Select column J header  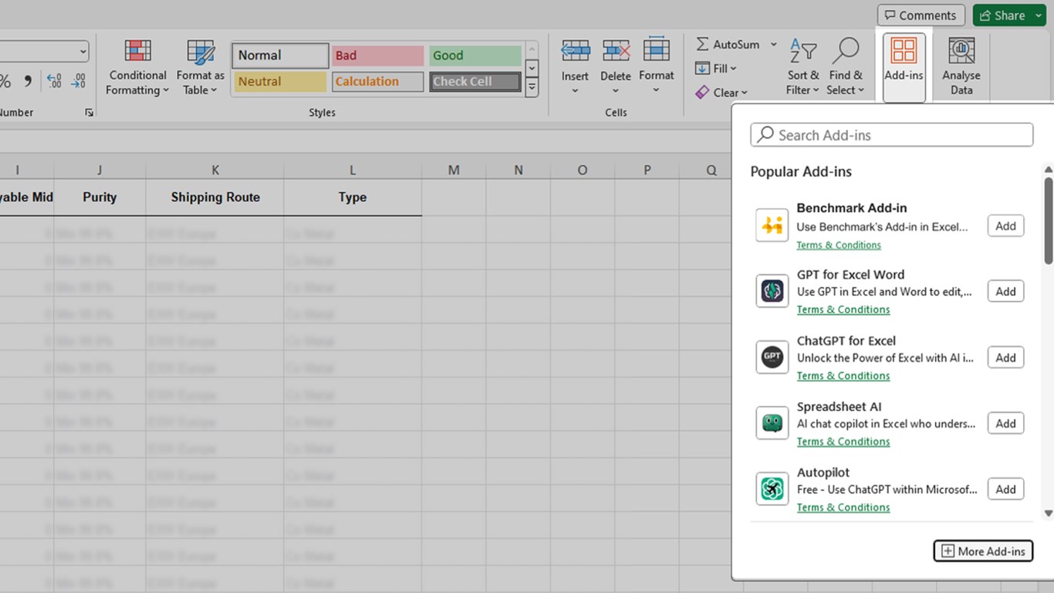click(100, 170)
